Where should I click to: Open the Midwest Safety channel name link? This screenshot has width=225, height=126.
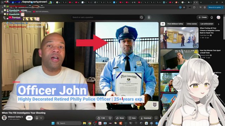(x=14, y=117)
